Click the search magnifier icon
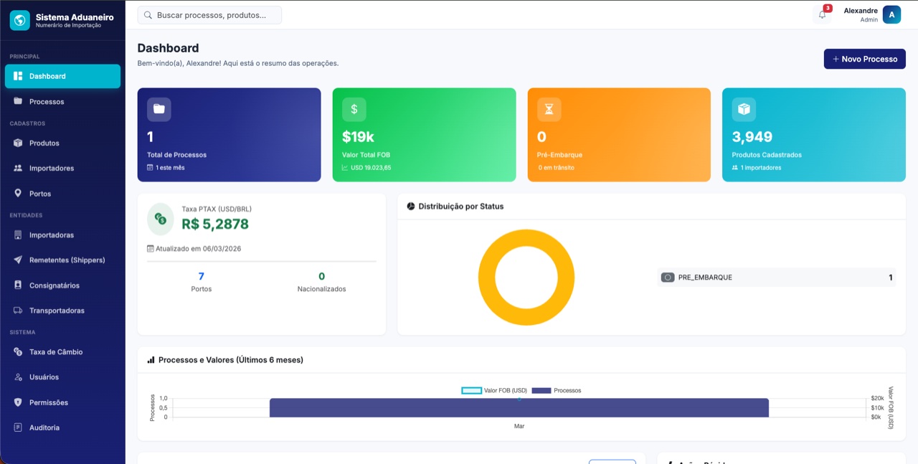Screen dimensions: 918x464 click(148, 15)
